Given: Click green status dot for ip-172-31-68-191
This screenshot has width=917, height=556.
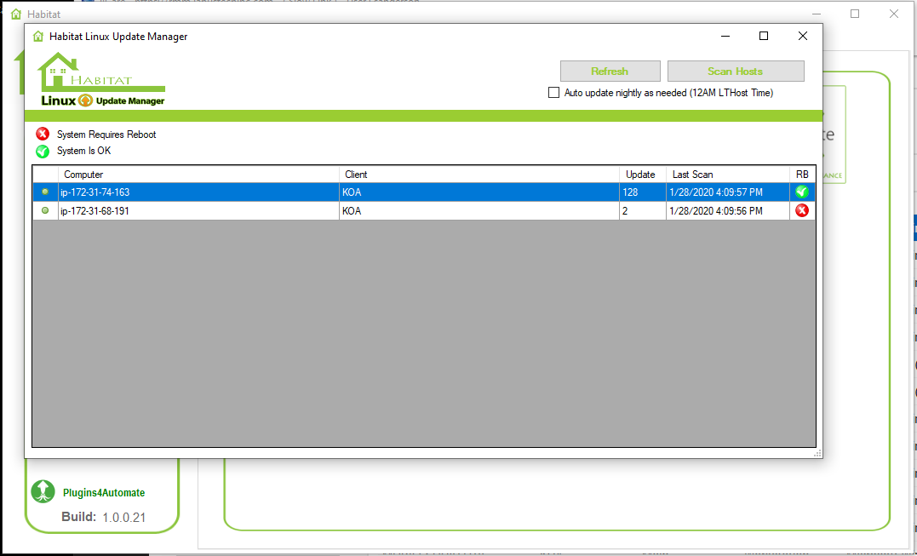Looking at the screenshot, I should coord(45,210).
